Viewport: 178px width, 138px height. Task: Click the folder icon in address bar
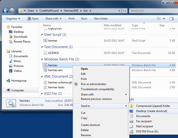click(21, 11)
